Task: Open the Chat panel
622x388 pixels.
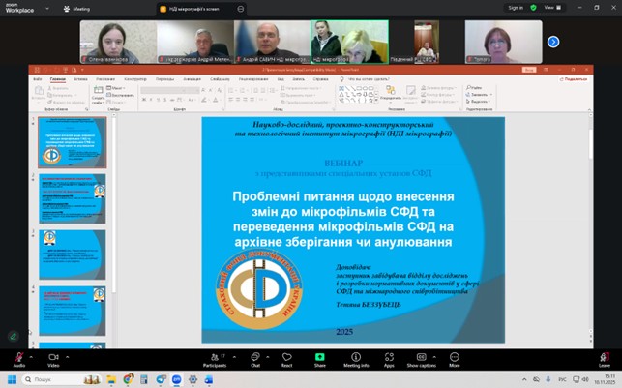Action: (255, 358)
